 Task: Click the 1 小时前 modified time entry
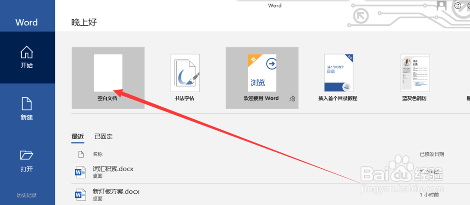pos(429,195)
